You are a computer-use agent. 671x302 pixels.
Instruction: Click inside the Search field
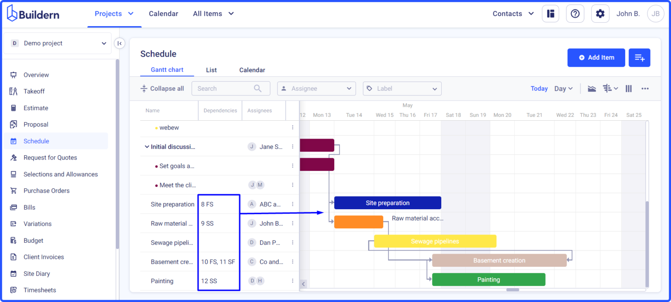[x=227, y=88]
